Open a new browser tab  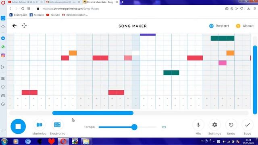click(123, 2)
